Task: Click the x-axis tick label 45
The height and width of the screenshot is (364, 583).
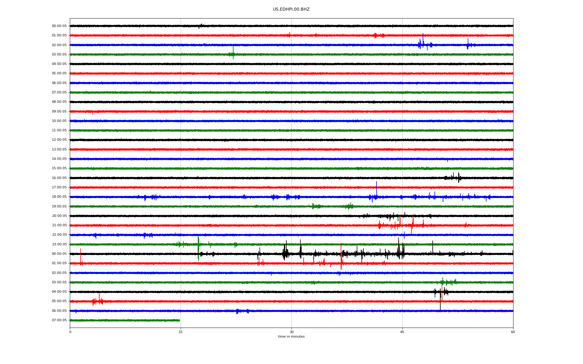Action: coord(402,332)
